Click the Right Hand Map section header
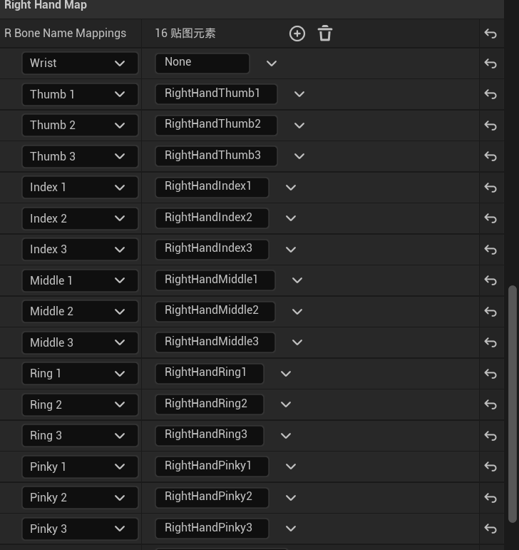Viewport: 519px width, 550px height. point(46,6)
